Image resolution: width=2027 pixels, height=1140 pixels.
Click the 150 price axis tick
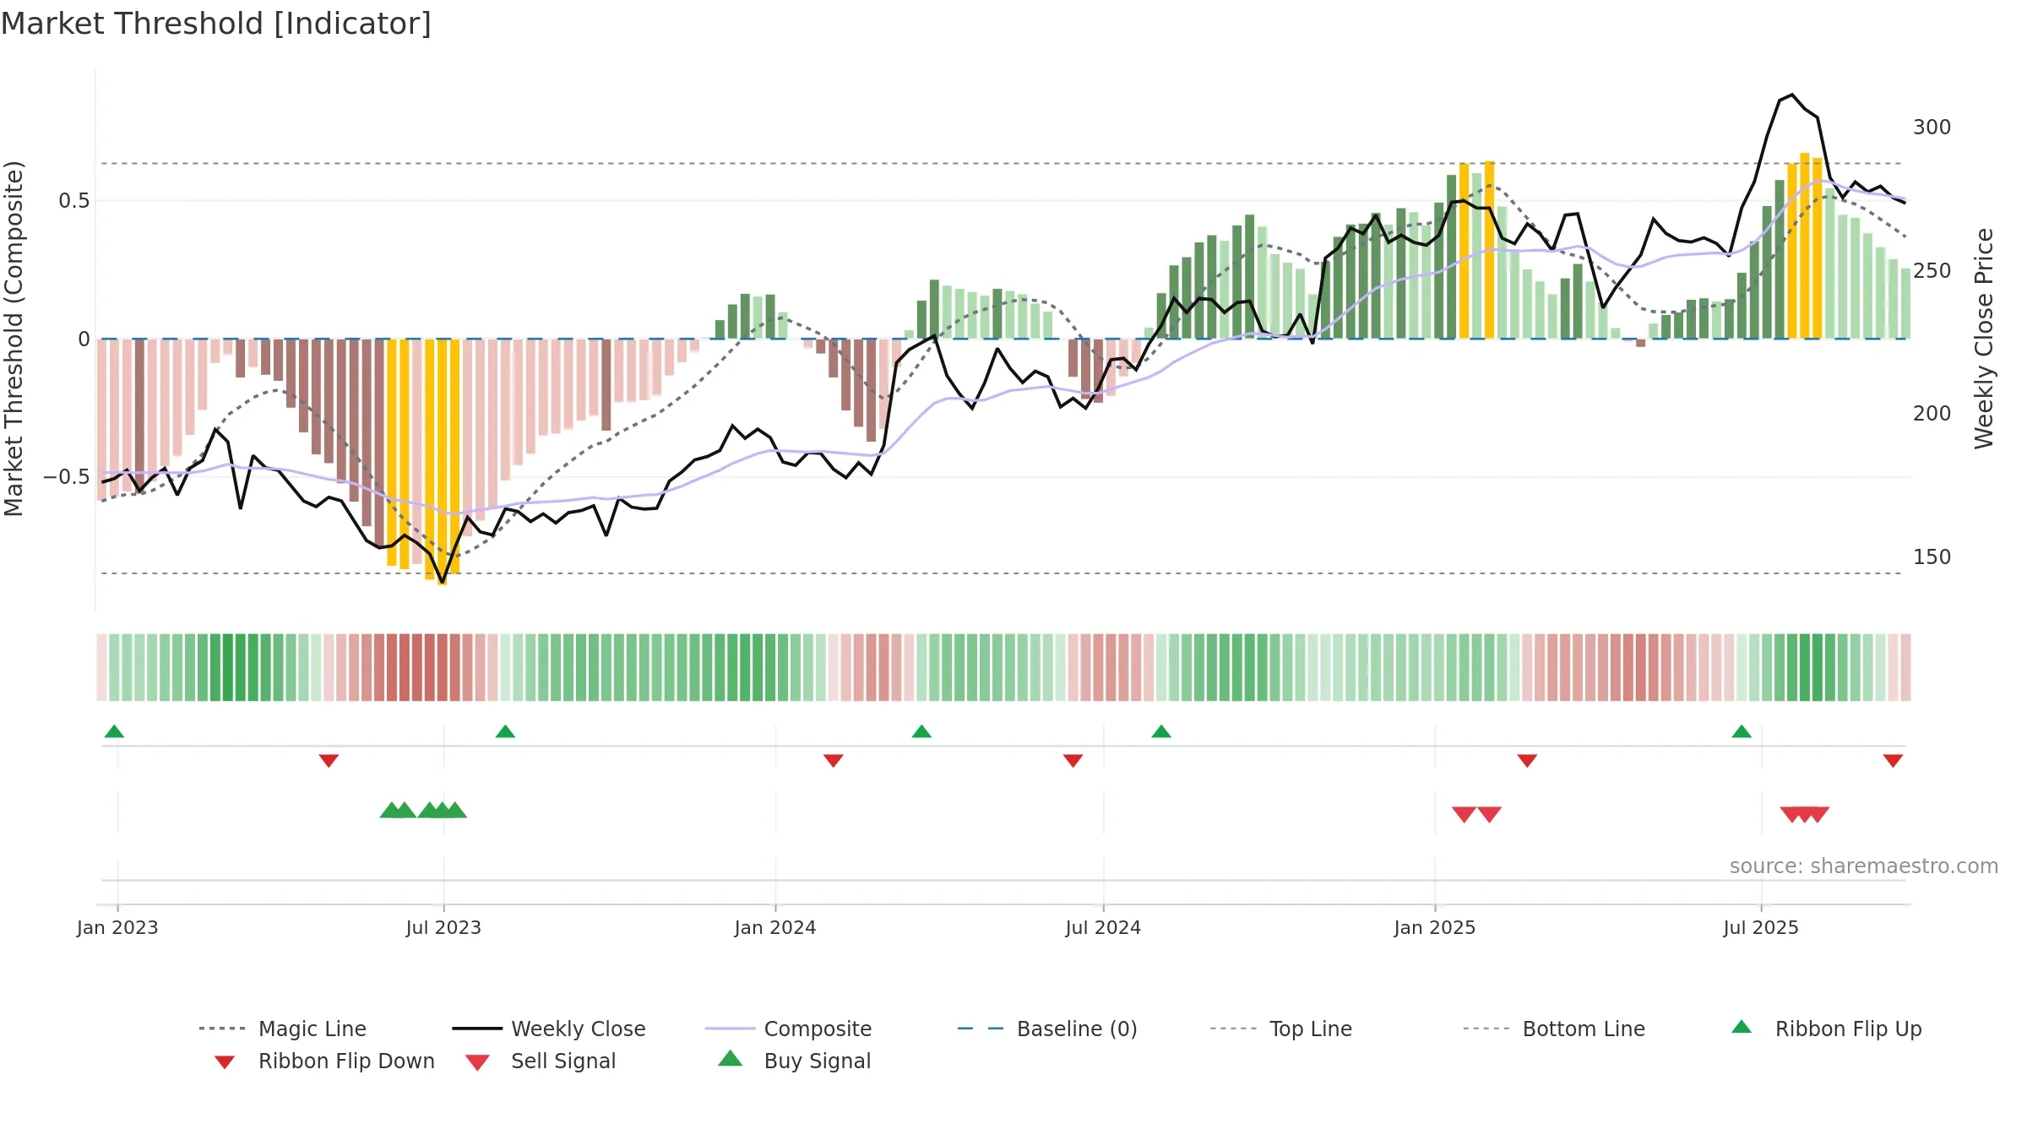[1932, 557]
